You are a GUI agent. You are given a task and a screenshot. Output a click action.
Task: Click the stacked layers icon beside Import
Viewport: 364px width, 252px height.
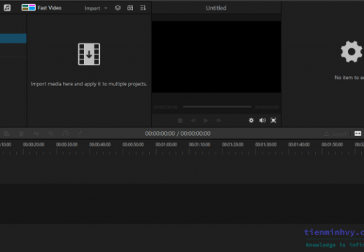(x=118, y=8)
